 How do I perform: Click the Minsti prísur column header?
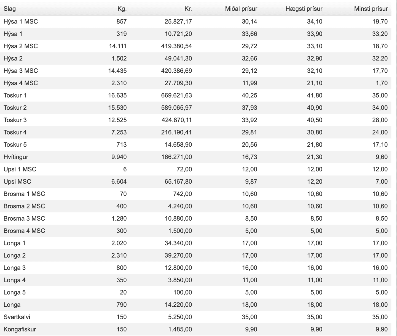click(x=371, y=9)
